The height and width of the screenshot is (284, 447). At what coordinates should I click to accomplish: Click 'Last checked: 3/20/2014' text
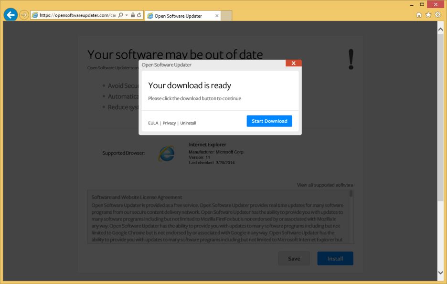[x=212, y=163]
